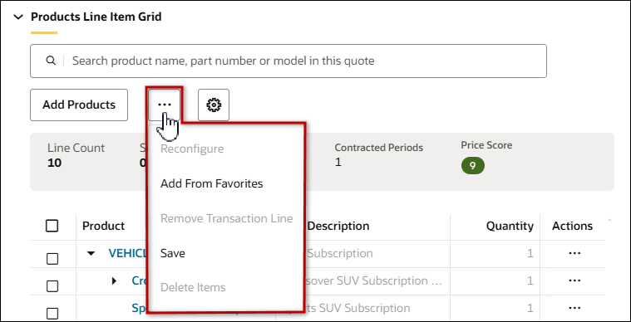Click the Contracted Periods label
This screenshot has height=322, width=631.
(x=378, y=148)
